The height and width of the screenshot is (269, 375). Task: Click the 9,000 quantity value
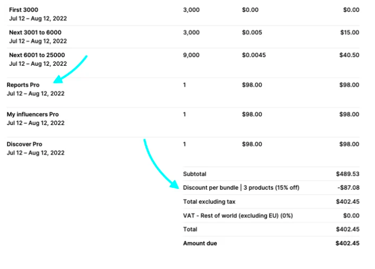(x=191, y=55)
